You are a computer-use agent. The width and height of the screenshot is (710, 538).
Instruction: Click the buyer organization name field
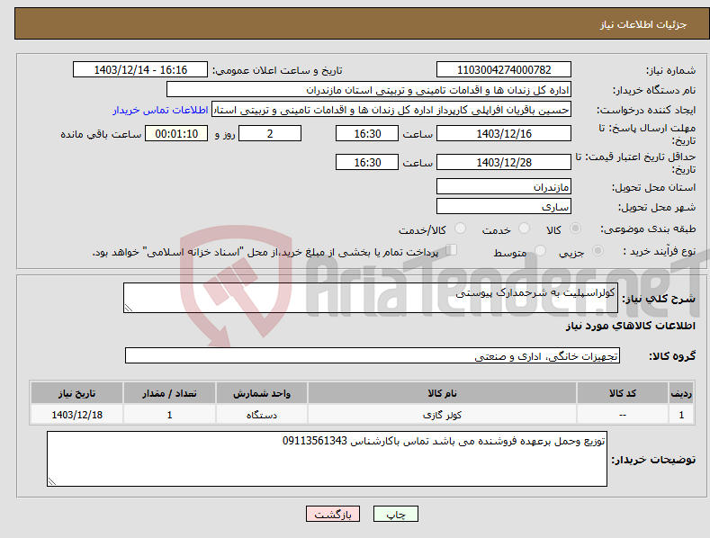coord(369,90)
